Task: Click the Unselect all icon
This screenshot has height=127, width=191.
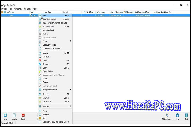Action: click(40, 102)
